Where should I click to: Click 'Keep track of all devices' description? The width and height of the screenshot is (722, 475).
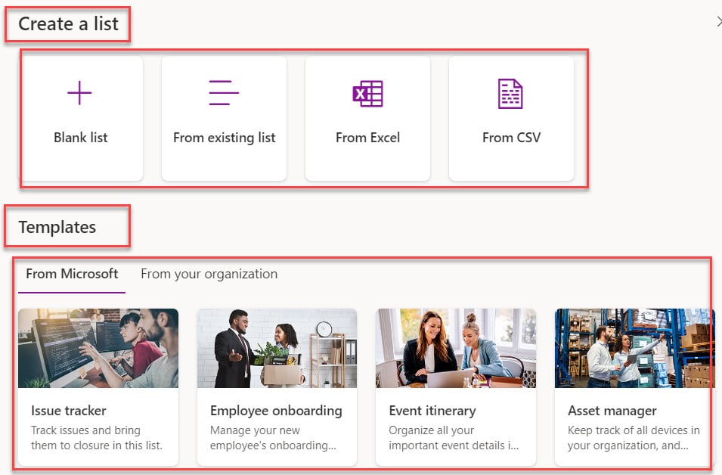click(634, 438)
